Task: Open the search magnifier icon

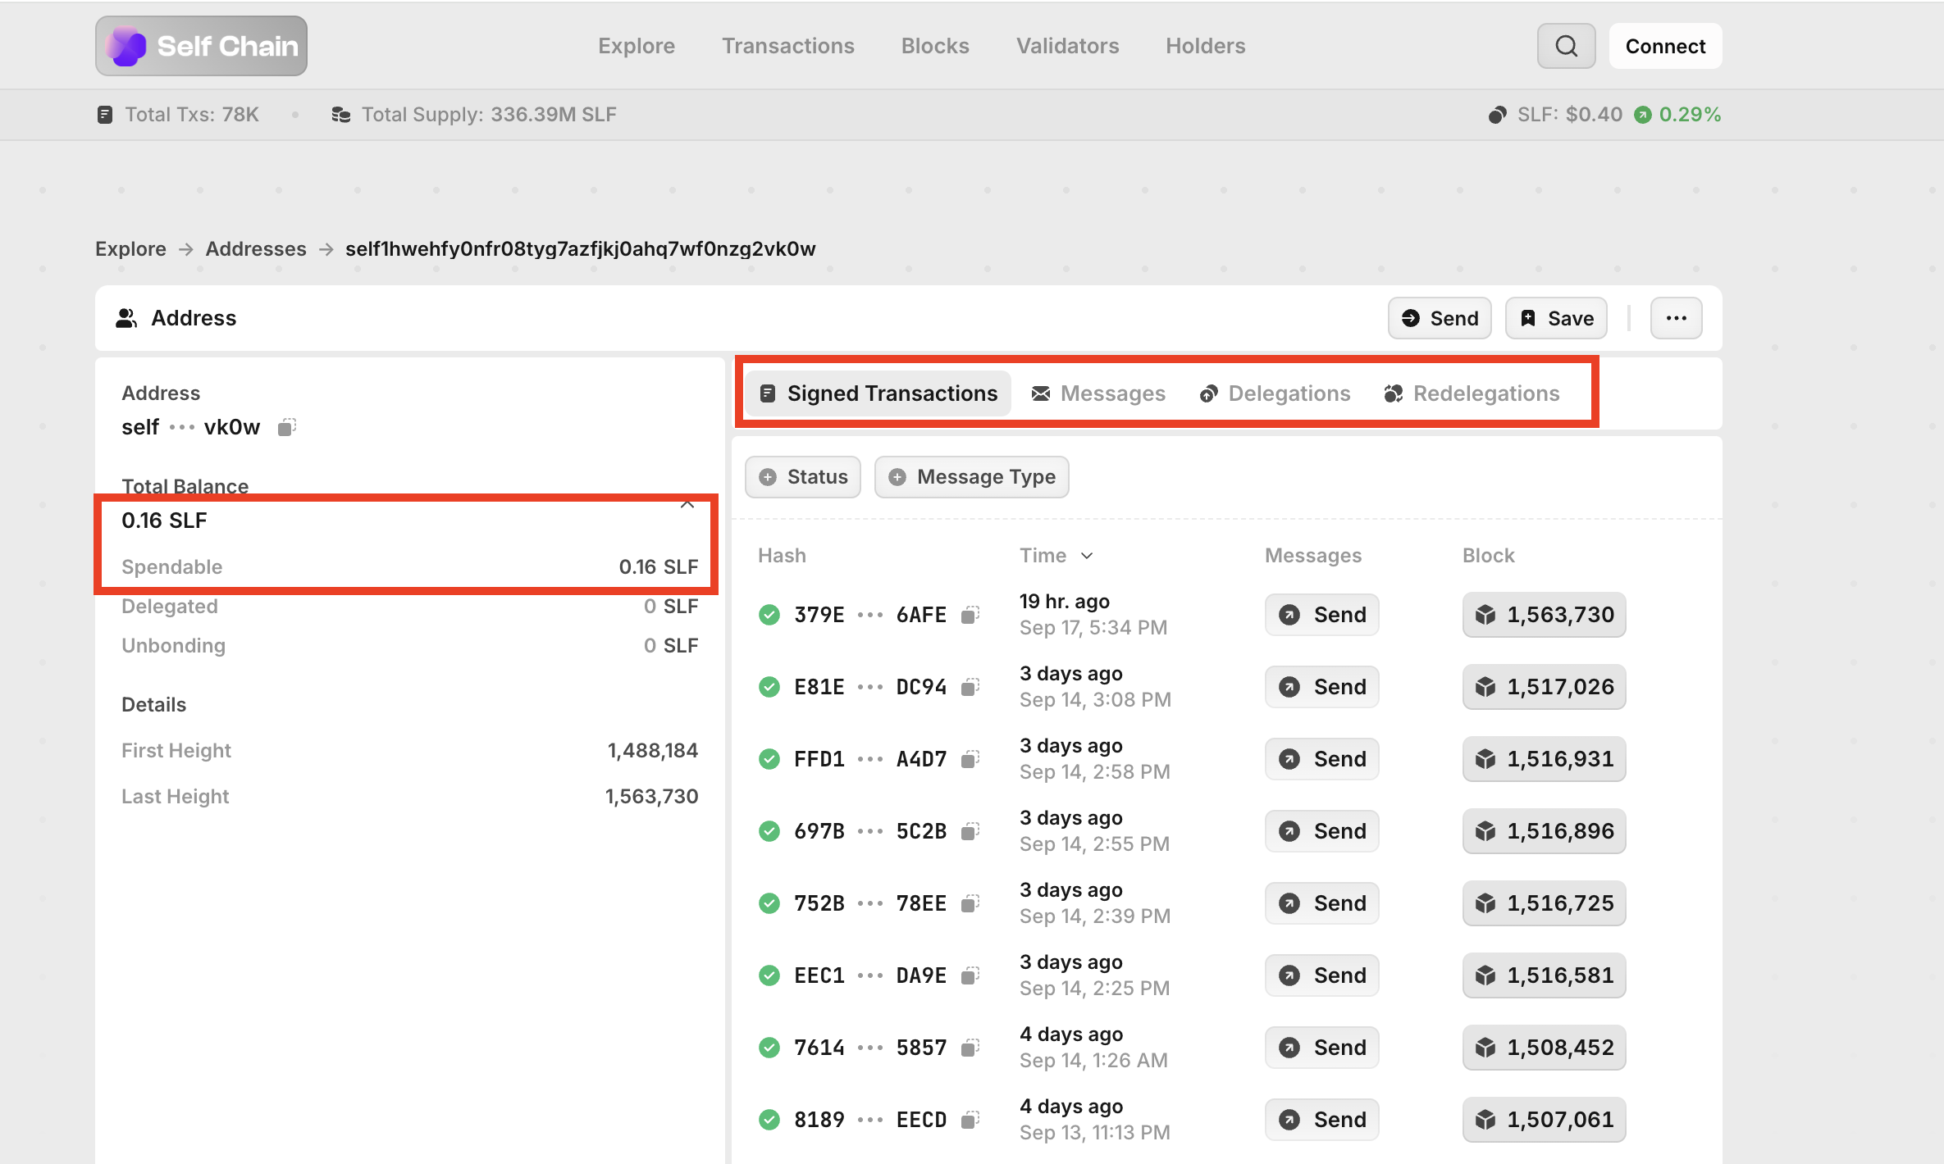Action: click(x=1566, y=46)
